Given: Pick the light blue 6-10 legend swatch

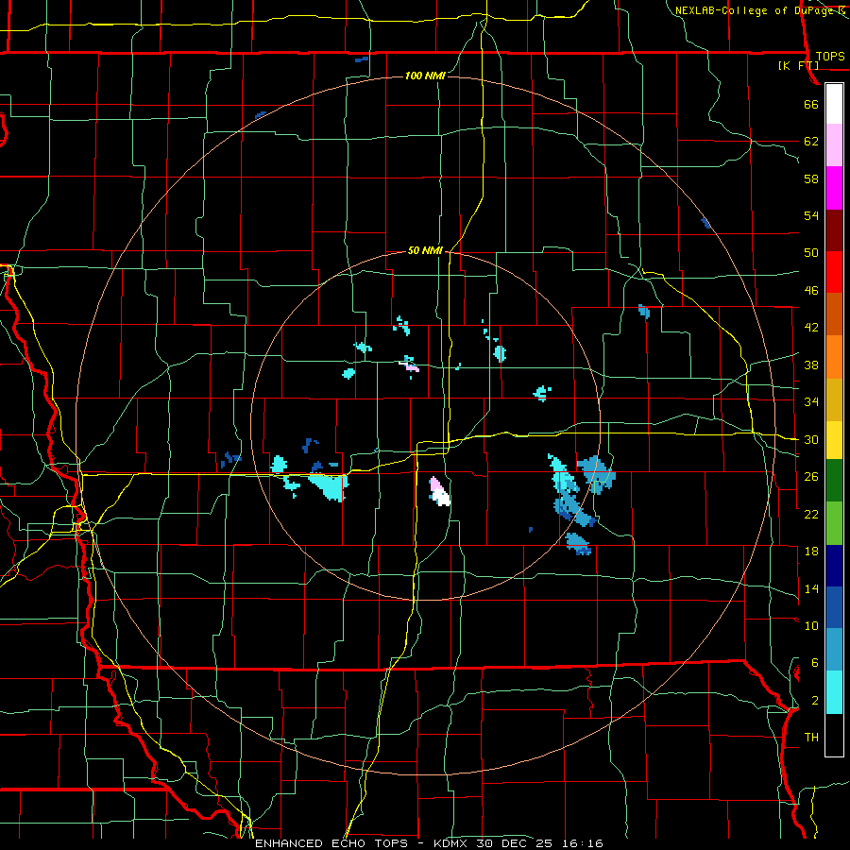Looking at the screenshot, I should pos(834,650).
